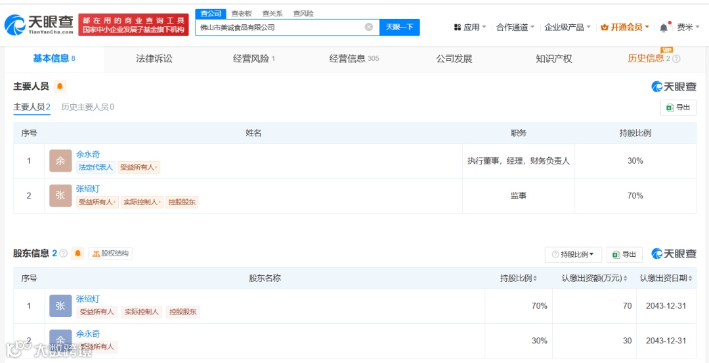Viewport: 709px width, 363px height.
Task: Click the orange bell beside 股东信息 heading
Action: pyautogui.click(x=78, y=254)
